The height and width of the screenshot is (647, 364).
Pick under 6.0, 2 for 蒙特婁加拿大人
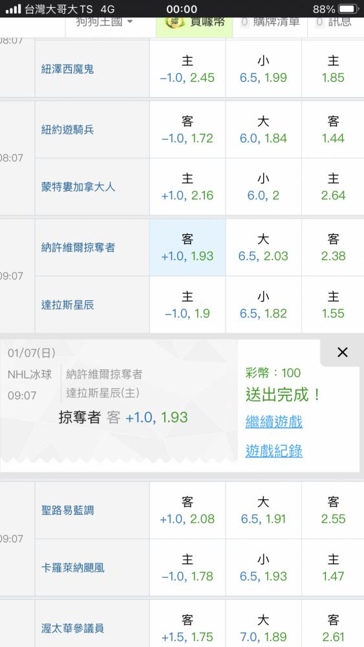coord(263,186)
